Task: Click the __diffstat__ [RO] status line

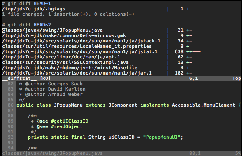Action: pyautogui.click(x=121, y=78)
